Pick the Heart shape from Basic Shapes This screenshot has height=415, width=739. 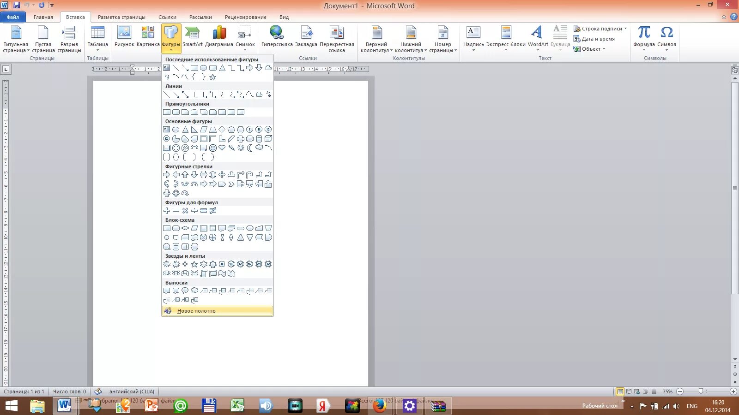222,148
